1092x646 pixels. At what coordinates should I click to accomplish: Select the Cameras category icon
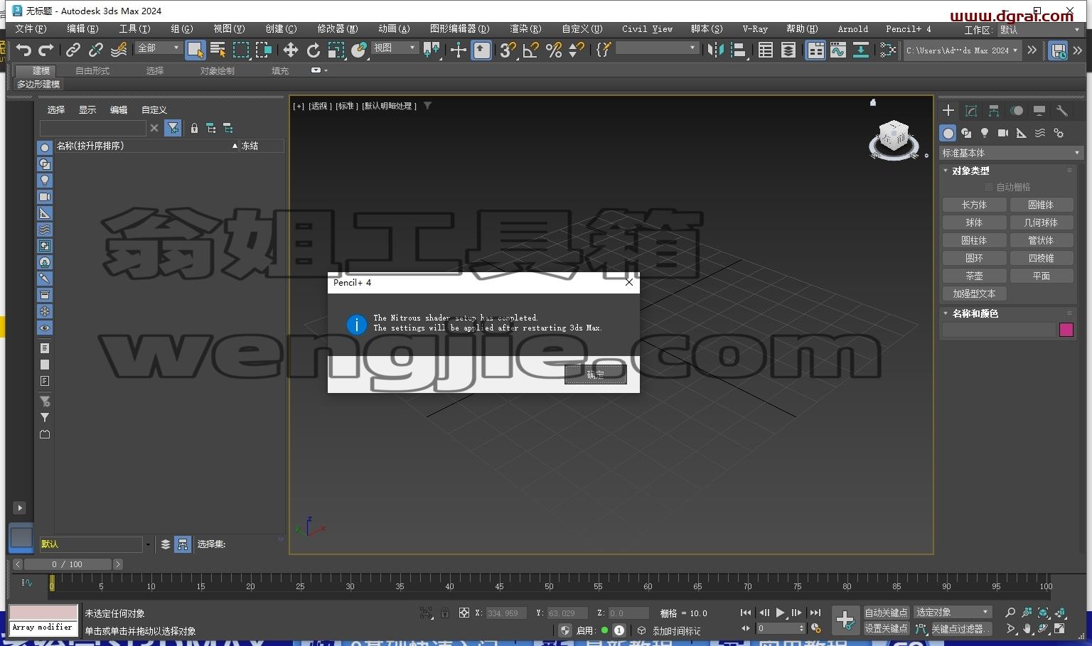[1003, 133]
